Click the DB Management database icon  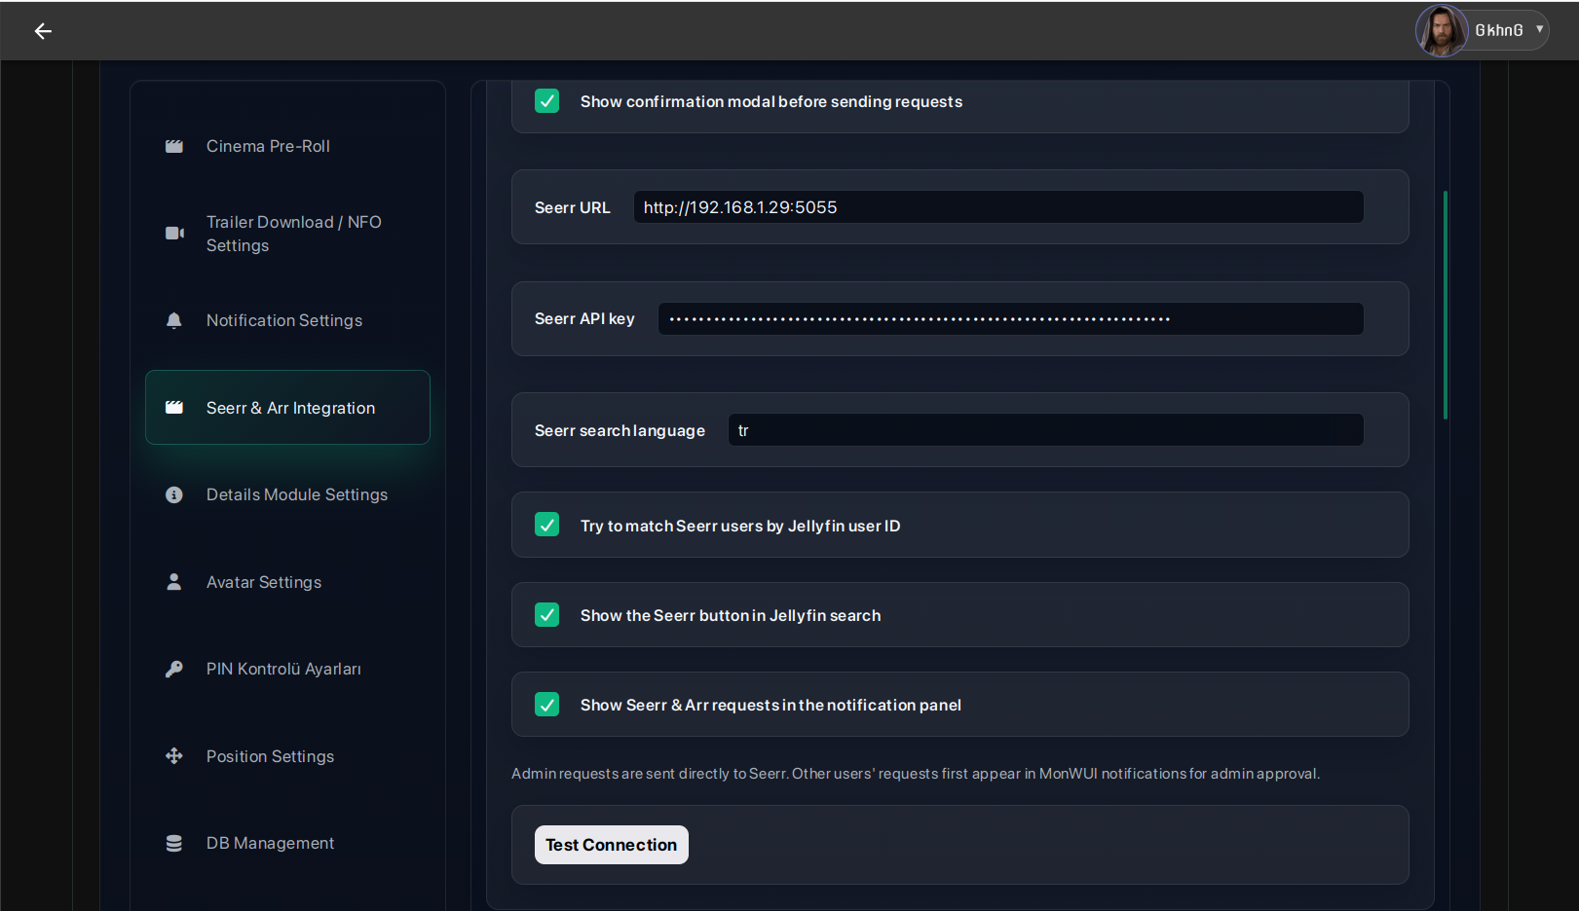[174, 843]
